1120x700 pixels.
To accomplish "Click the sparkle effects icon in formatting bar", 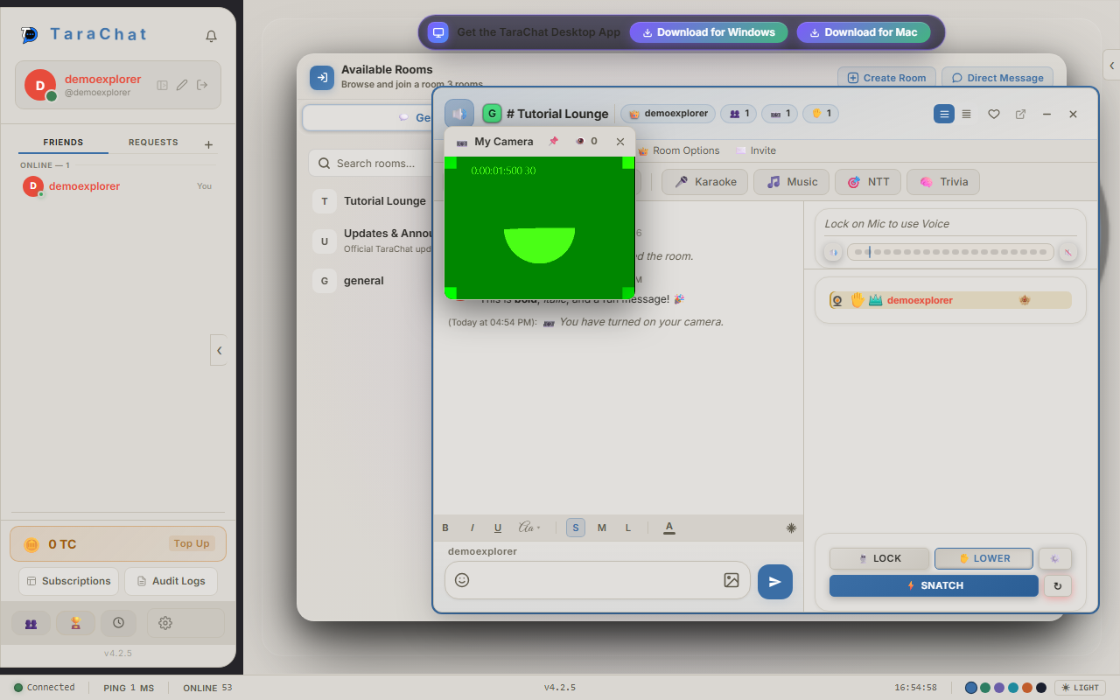I will pos(792,528).
